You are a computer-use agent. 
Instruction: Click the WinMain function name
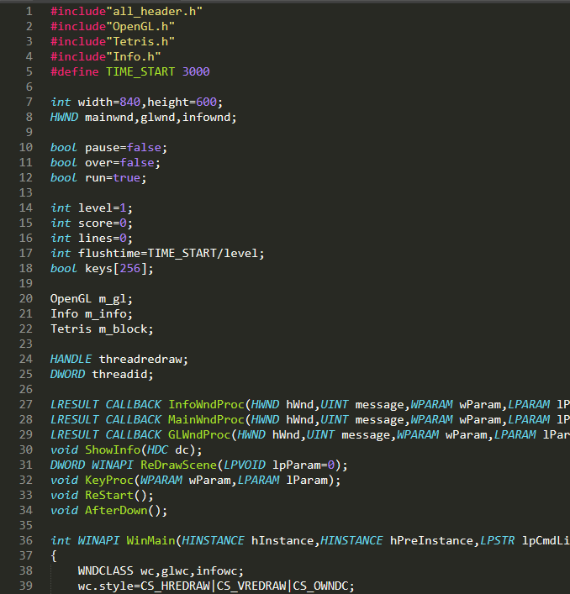pos(150,540)
